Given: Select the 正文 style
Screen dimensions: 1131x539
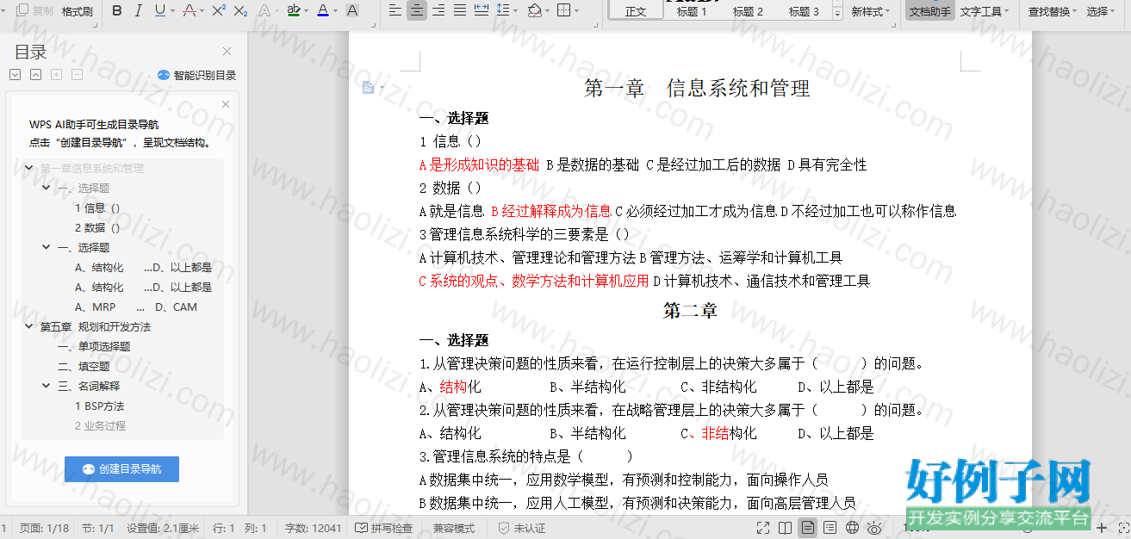Looking at the screenshot, I should (x=636, y=11).
